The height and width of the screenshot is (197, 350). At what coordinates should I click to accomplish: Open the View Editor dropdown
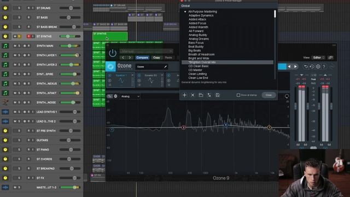click(318, 57)
